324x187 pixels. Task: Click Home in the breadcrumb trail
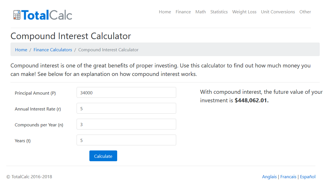coord(21,49)
